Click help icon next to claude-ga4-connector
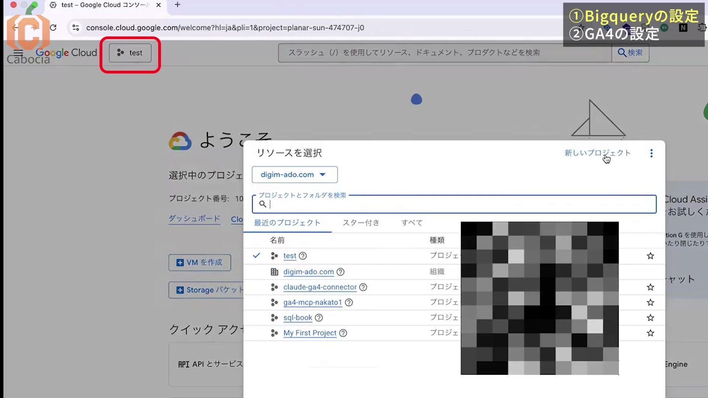 (x=363, y=287)
